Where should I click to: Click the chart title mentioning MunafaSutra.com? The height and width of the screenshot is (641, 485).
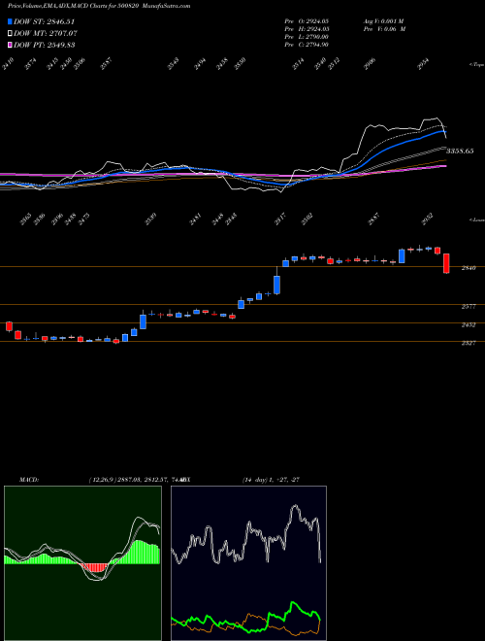click(x=99, y=6)
